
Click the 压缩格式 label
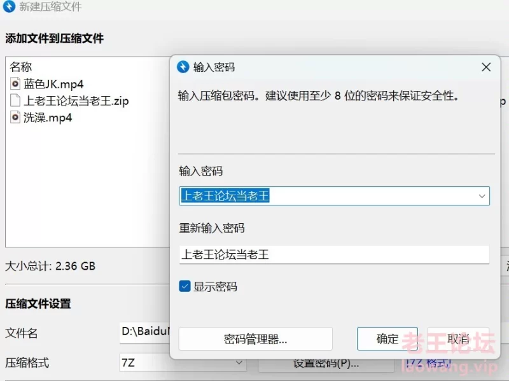point(27,363)
